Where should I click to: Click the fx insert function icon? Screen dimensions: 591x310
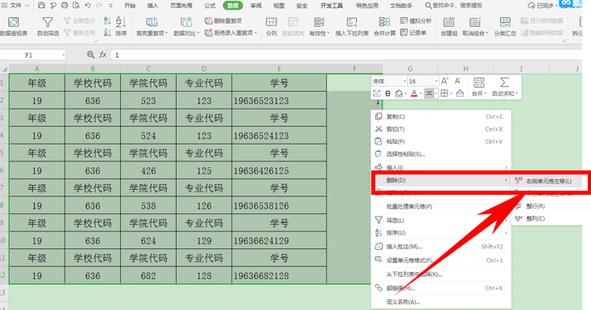(x=103, y=54)
